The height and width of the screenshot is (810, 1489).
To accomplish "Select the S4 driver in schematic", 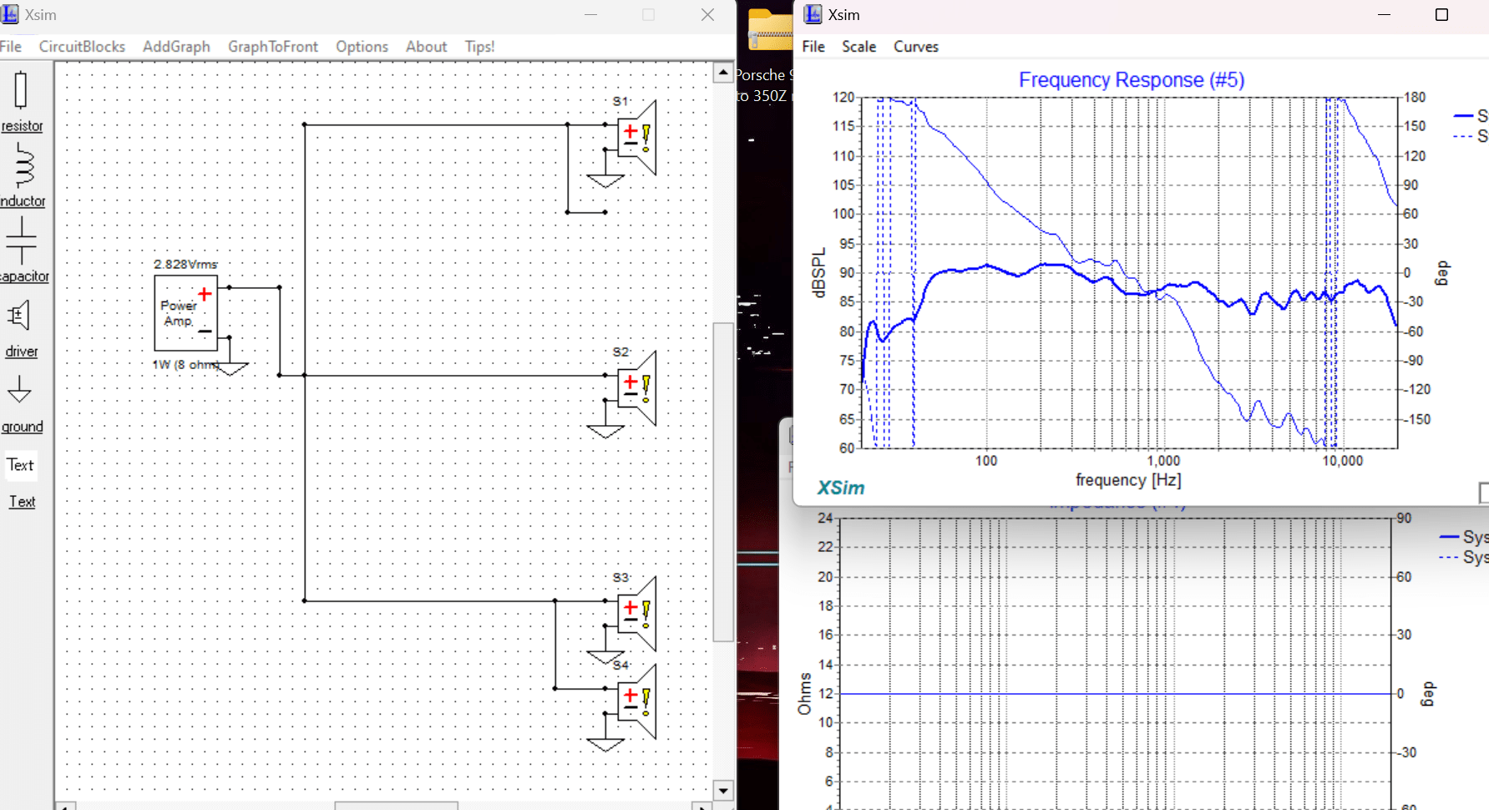I will pyautogui.click(x=636, y=701).
